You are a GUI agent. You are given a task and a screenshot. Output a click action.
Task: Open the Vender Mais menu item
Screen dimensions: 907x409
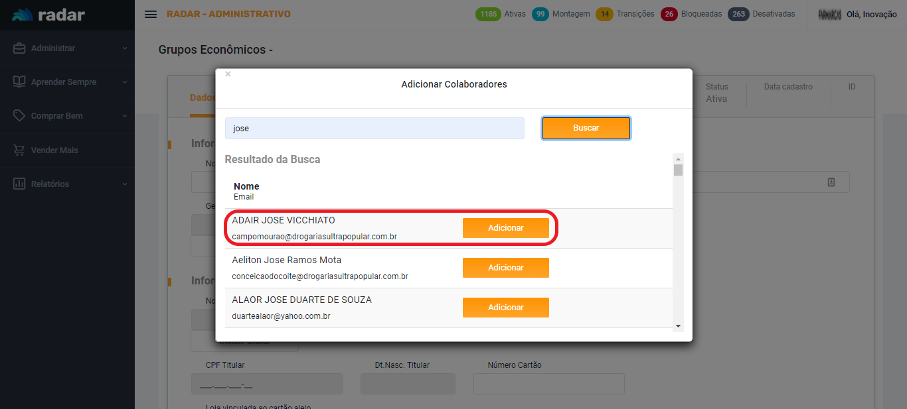54,150
